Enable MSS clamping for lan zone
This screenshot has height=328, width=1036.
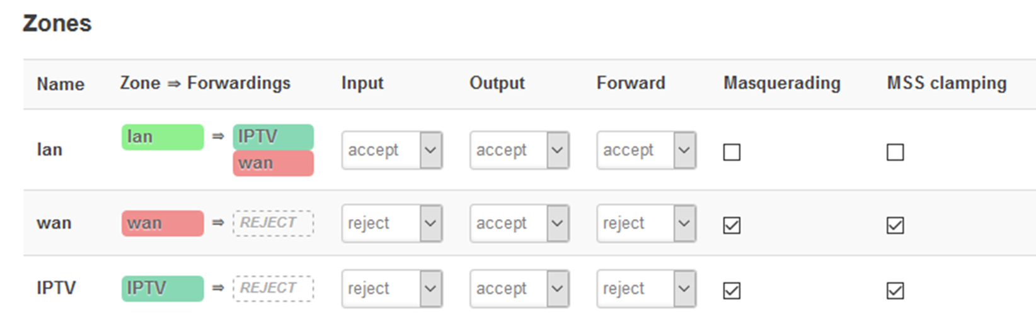point(895,152)
